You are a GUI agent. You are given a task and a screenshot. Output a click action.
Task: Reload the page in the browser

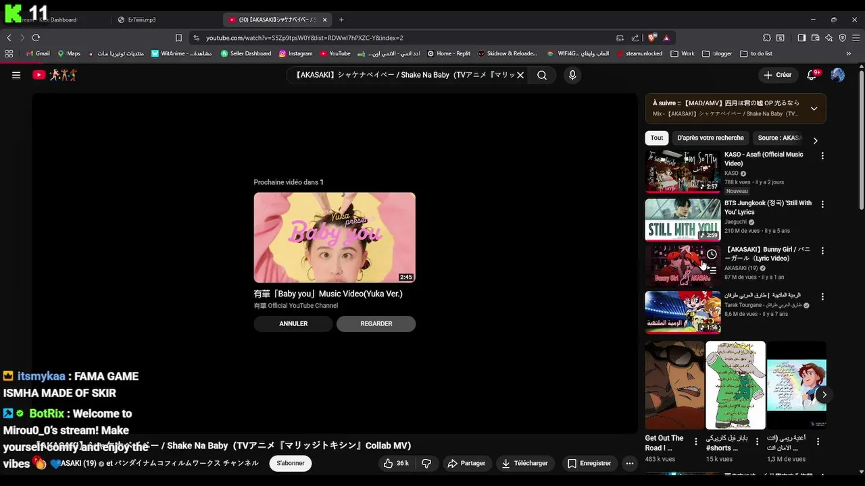coord(36,38)
